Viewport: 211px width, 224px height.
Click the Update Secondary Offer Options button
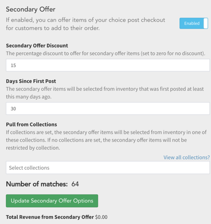tap(52, 201)
